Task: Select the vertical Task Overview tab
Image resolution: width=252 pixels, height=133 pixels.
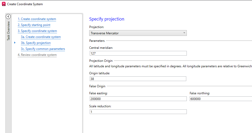Action: click(8, 31)
